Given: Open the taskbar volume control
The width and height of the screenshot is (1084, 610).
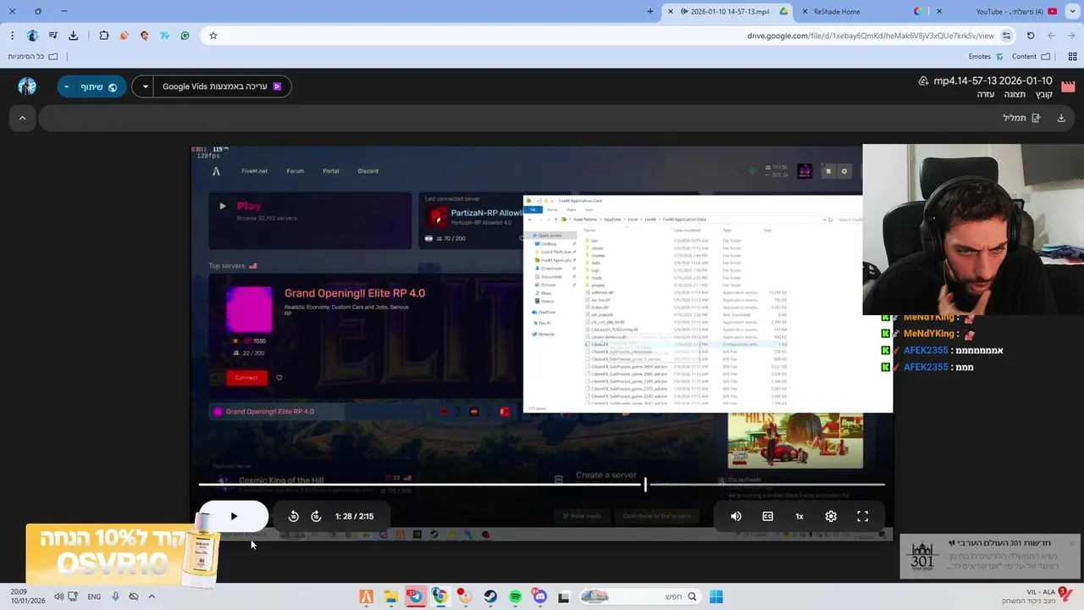Looking at the screenshot, I should (58, 596).
